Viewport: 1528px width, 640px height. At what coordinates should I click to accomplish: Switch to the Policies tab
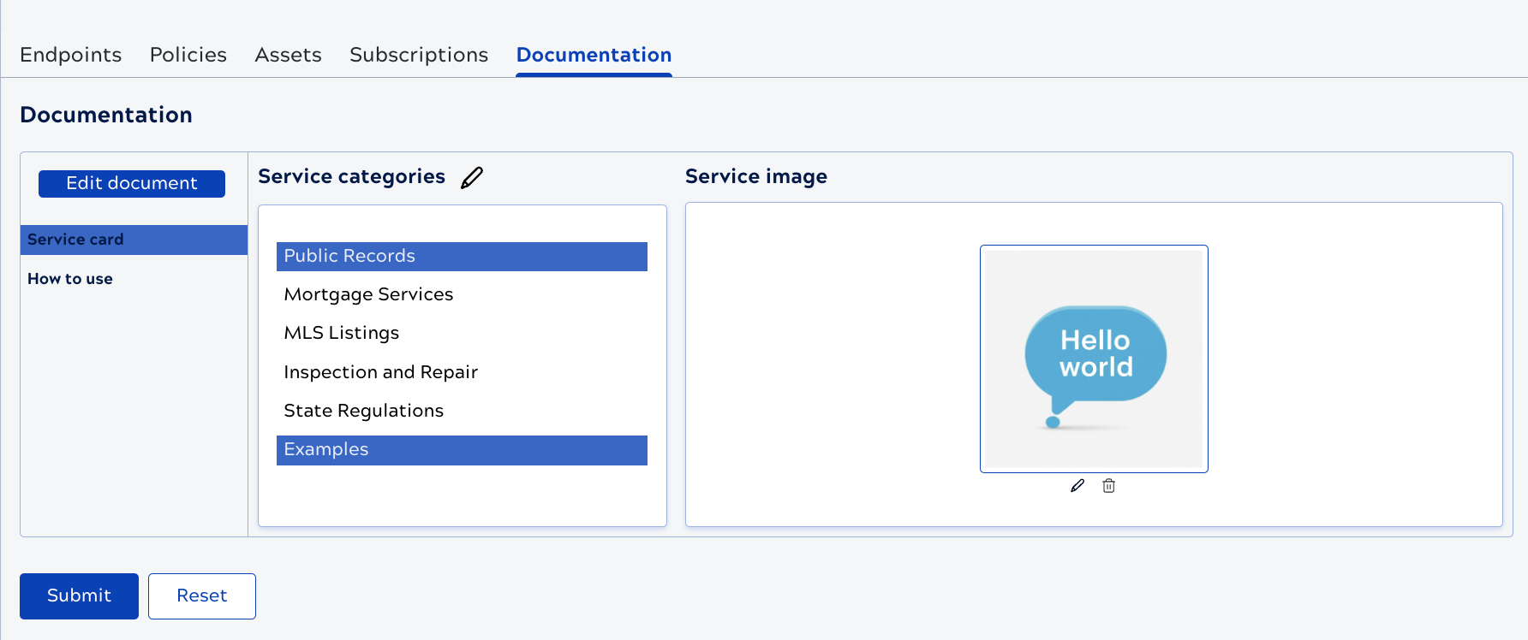coord(188,55)
